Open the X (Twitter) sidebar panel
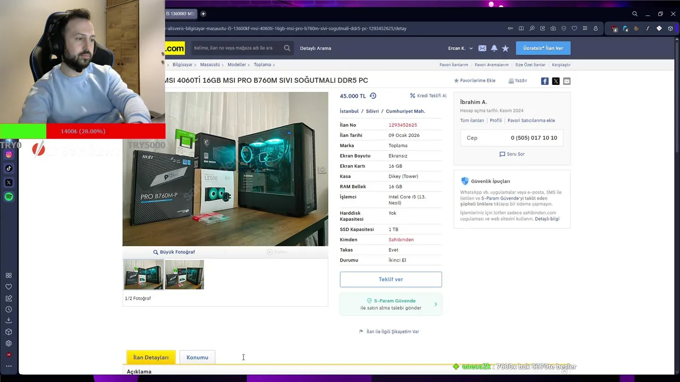This screenshot has height=382, width=680. click(x=9, y=183)
